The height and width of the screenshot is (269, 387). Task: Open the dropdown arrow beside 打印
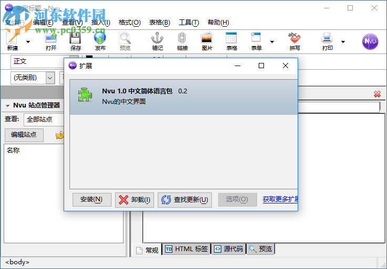click(x=343, y=42)
